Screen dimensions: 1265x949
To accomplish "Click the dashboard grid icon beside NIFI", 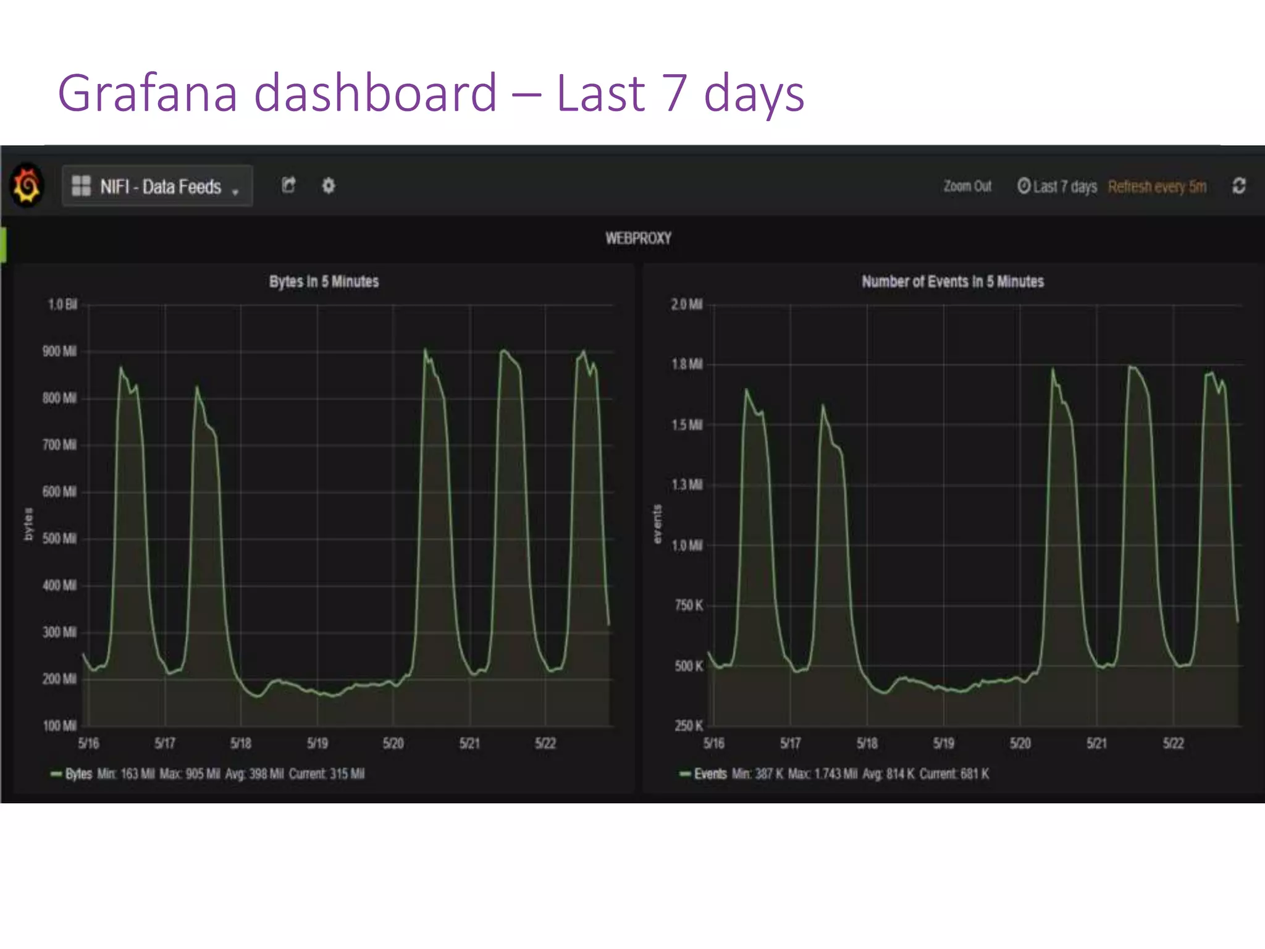I will coord(81,185).
